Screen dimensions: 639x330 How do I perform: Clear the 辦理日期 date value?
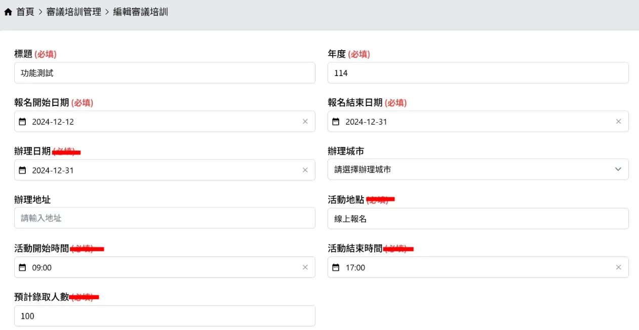pos(305,170)
